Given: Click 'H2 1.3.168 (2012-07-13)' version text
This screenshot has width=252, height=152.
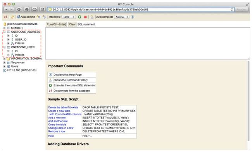Looking at the screenshot, I should point(22,70).
